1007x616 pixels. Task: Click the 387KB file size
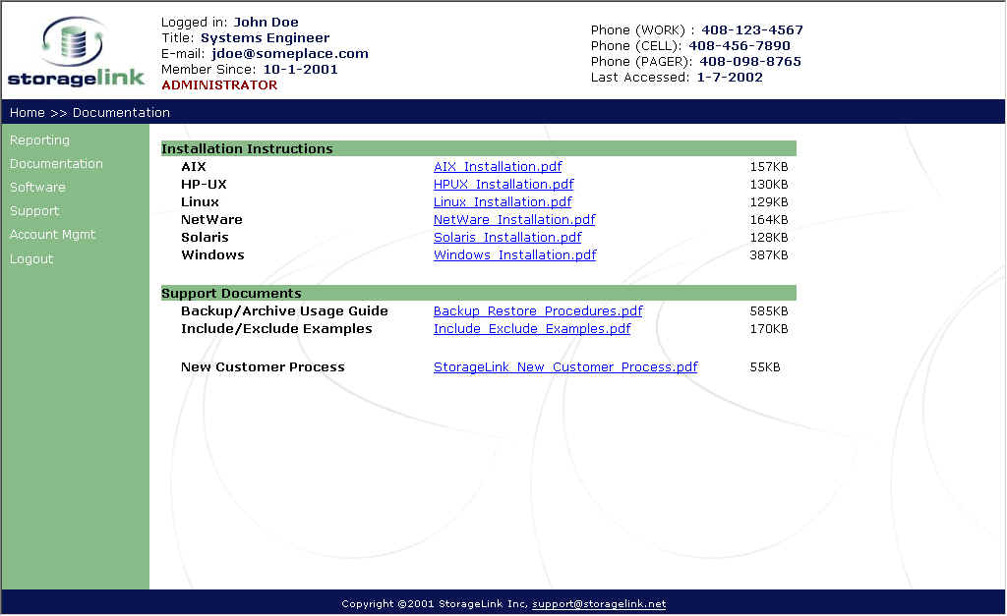click(769, 254)
